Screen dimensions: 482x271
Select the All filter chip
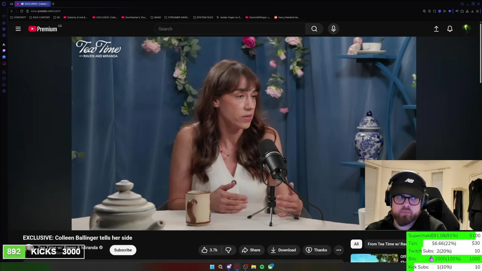pos(356,244)
